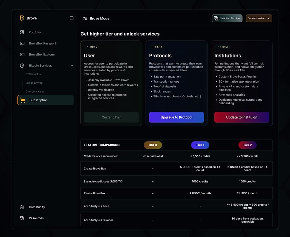Open BTCFi Yields submenu item
Screen dimensions: 290x237
point(33,74)
